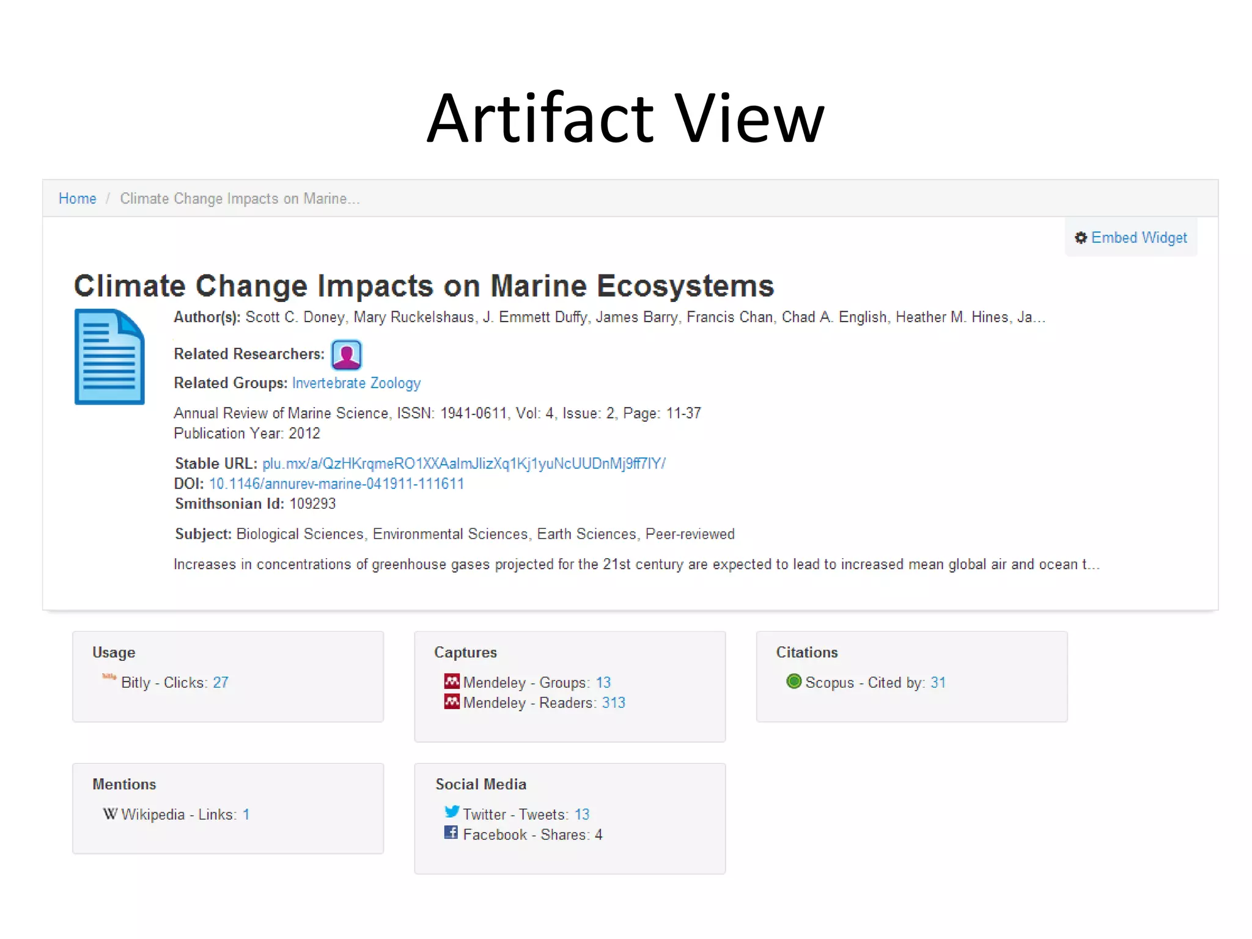Open Mendeley Readers count 313
Image resolution: width=1252 pixels, height=939 pixels.
(614, 703)
